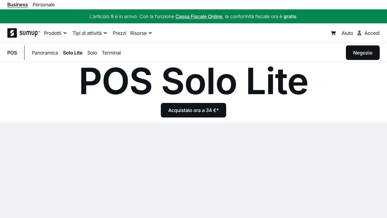The image size is (387, 218).
Task: Open the shopping cart icon
Action: tap(333, 33)
